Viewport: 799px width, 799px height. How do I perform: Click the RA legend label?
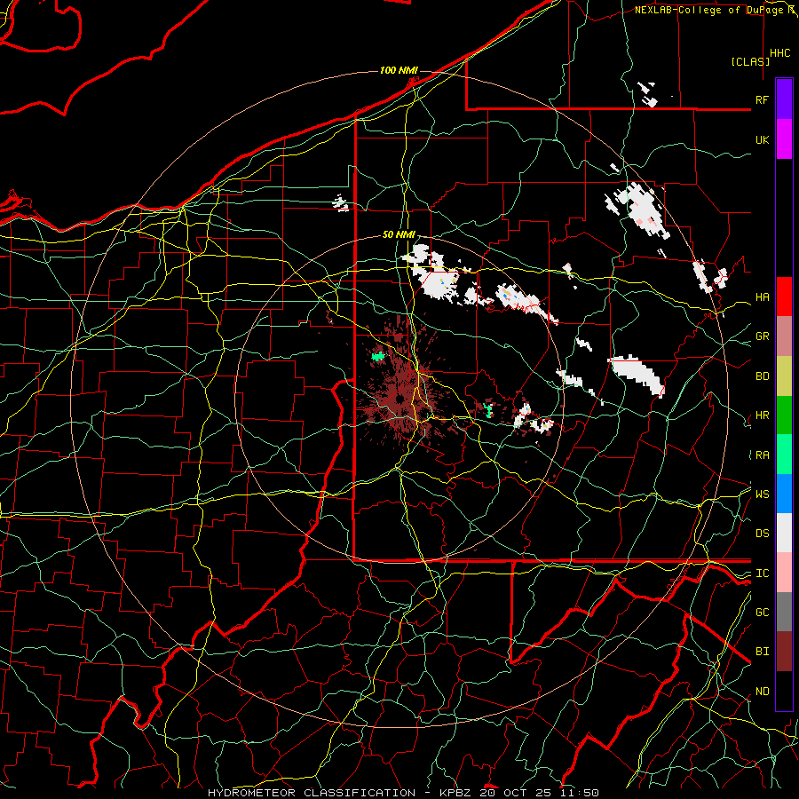click(762, 455)
